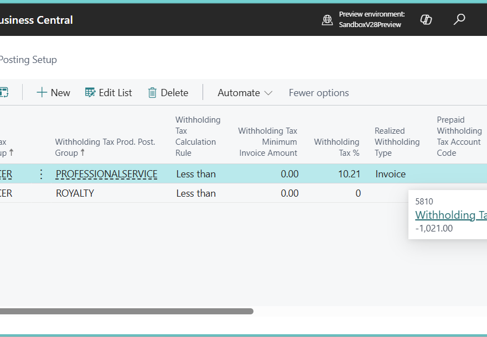This screenshot has height=337, width=487.
Task: Click Withholding Tax % column header
Action: pyautogui.click(x=336, y=147)
